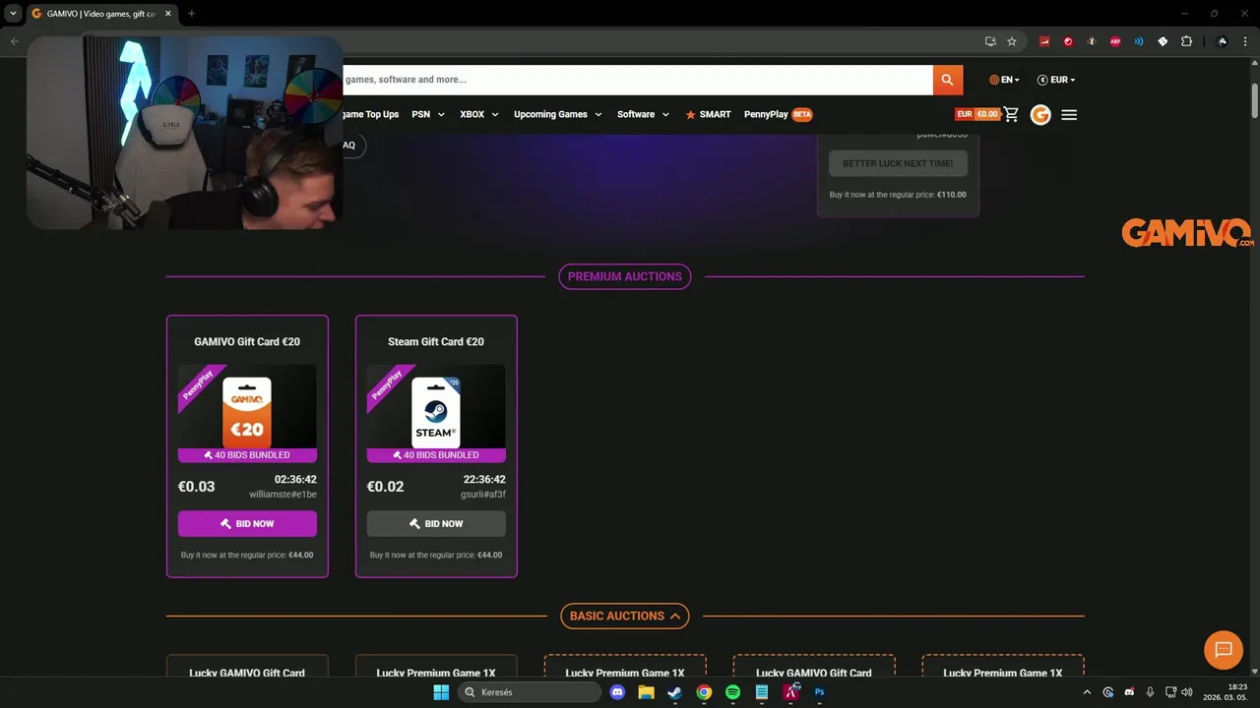Open PennyPlay BETA page
This screenshot has width=1260, height=708.
[778, 114]
